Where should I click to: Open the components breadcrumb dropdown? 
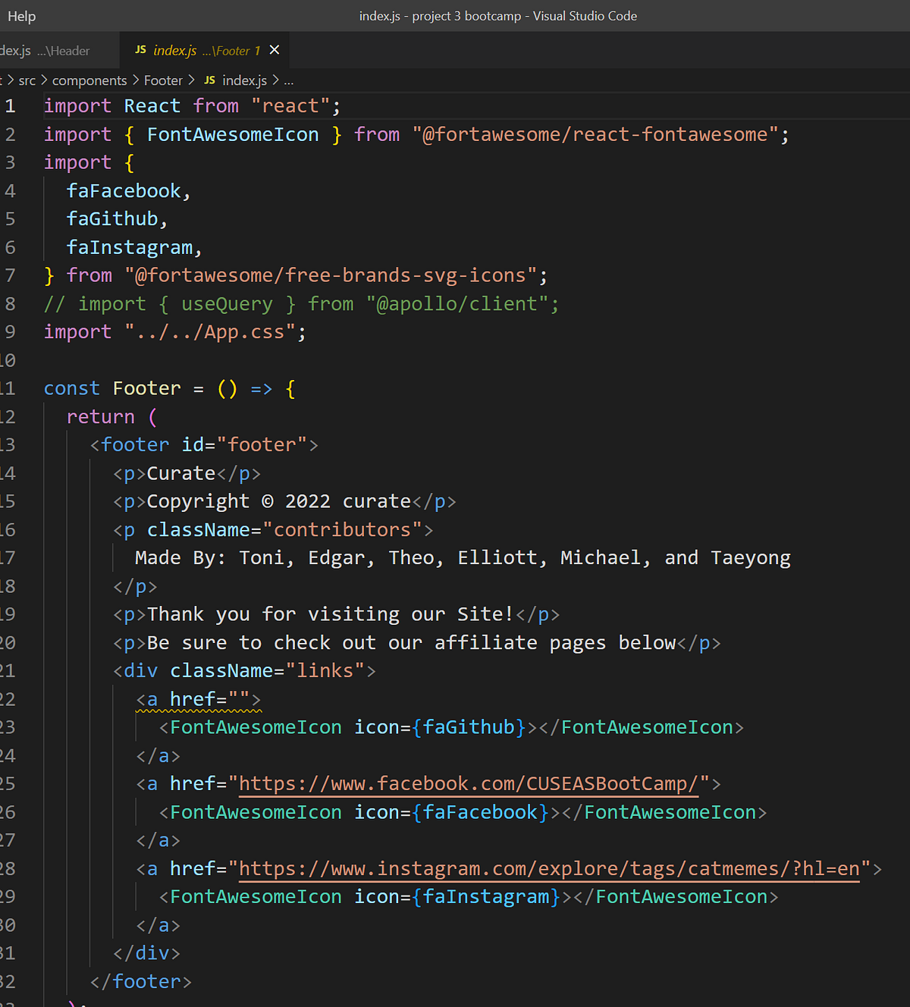click(89, 80)
